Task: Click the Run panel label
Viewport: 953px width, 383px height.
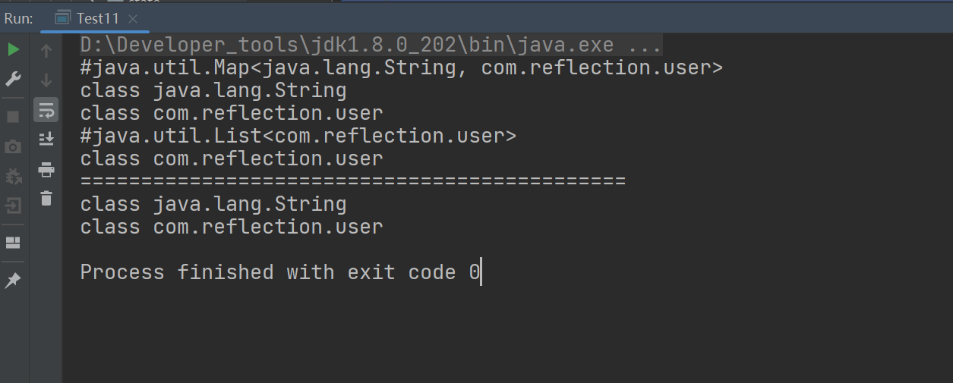Action: click(x=18, y=18)
